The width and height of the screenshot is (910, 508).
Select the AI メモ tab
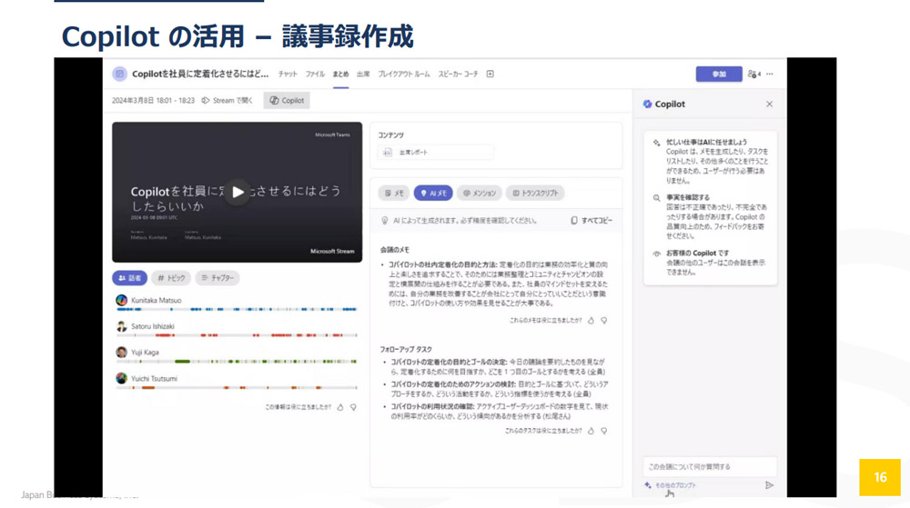433,193
